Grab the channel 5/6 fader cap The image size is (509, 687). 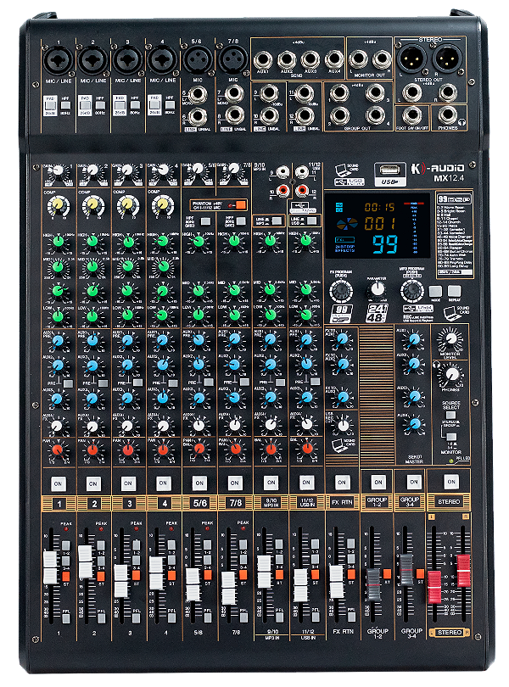coord(193,584)
